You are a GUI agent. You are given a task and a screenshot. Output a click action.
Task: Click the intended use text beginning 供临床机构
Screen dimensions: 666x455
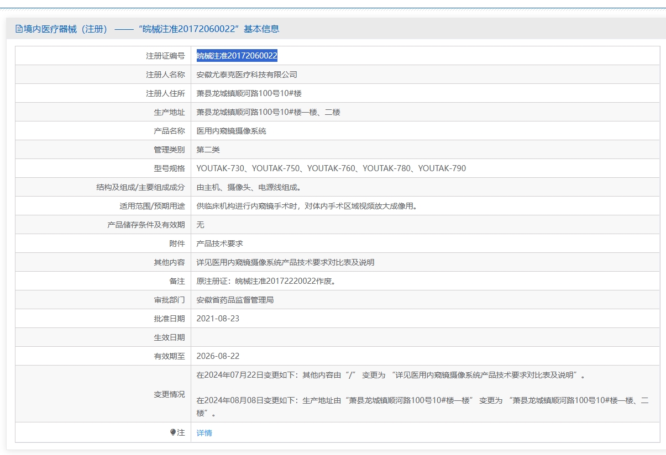click(x=307, y=206)
